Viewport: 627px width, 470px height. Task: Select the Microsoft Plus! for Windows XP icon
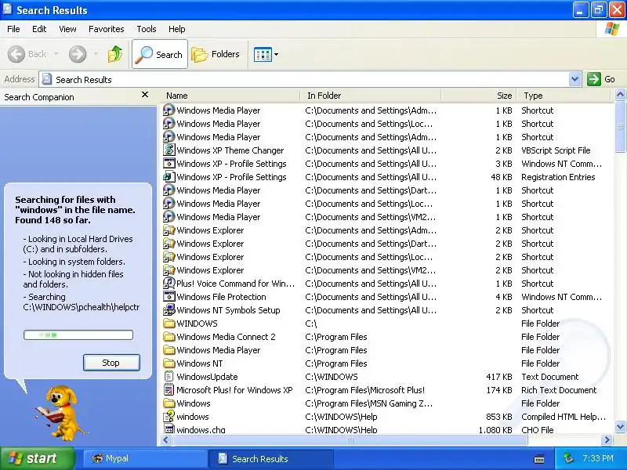tap(169, 389)
